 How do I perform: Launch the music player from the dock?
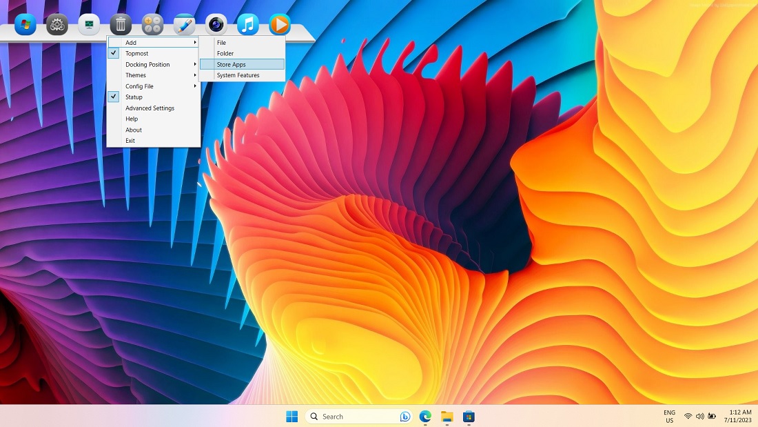coord(248,24)
